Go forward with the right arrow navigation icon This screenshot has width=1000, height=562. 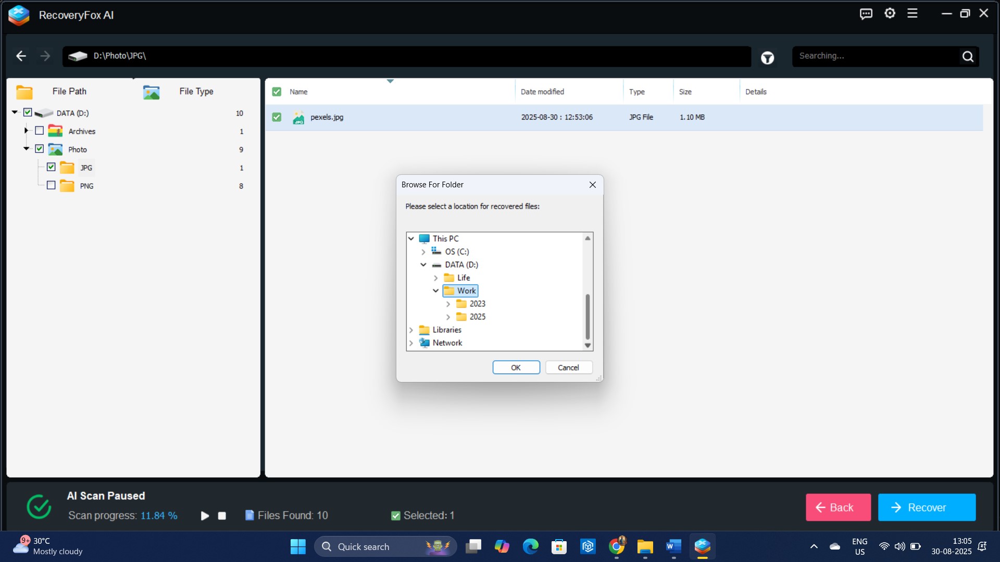(x=45, y=56)
